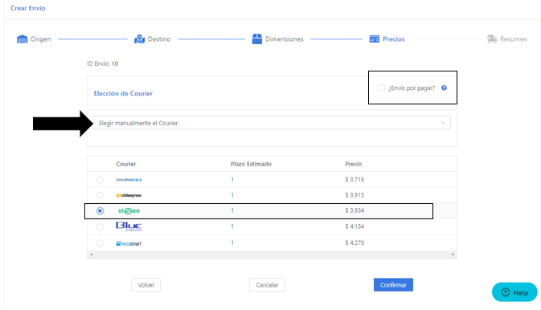
Task: Go to the Precios step
Action: tap(387, 39)
